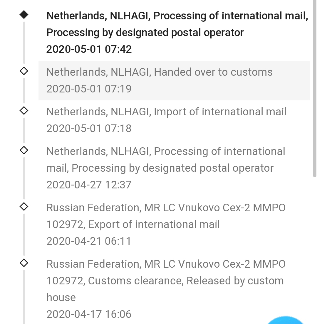
Task: Select the highlighted Handed over to customs row
Action: pyautogui.click(x=174, y=81)
